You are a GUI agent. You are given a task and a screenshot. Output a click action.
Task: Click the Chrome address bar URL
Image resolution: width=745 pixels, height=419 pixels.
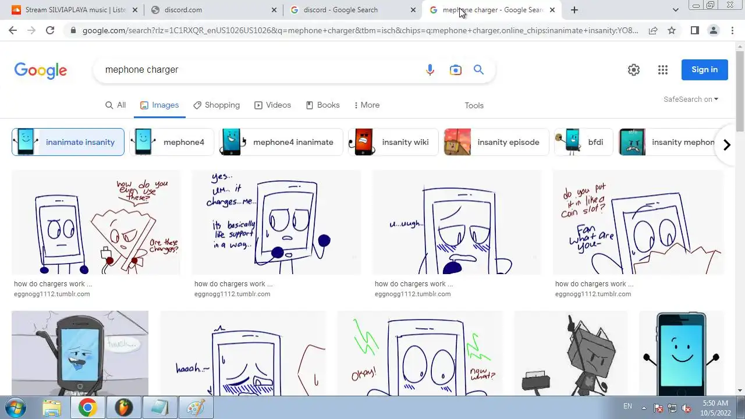360,30
